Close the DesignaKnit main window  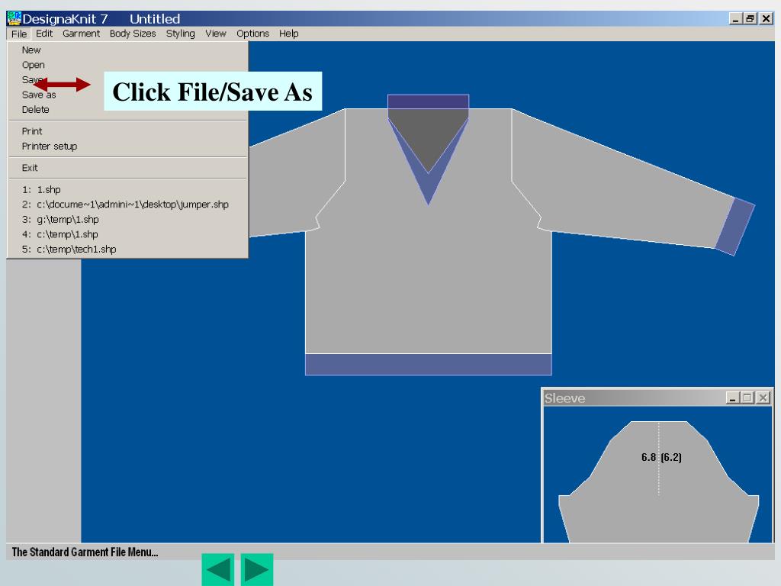coord(766,19)
